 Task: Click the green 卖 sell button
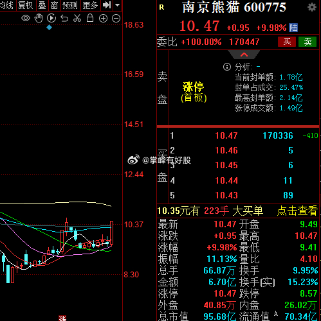click(x=307, y=42)
